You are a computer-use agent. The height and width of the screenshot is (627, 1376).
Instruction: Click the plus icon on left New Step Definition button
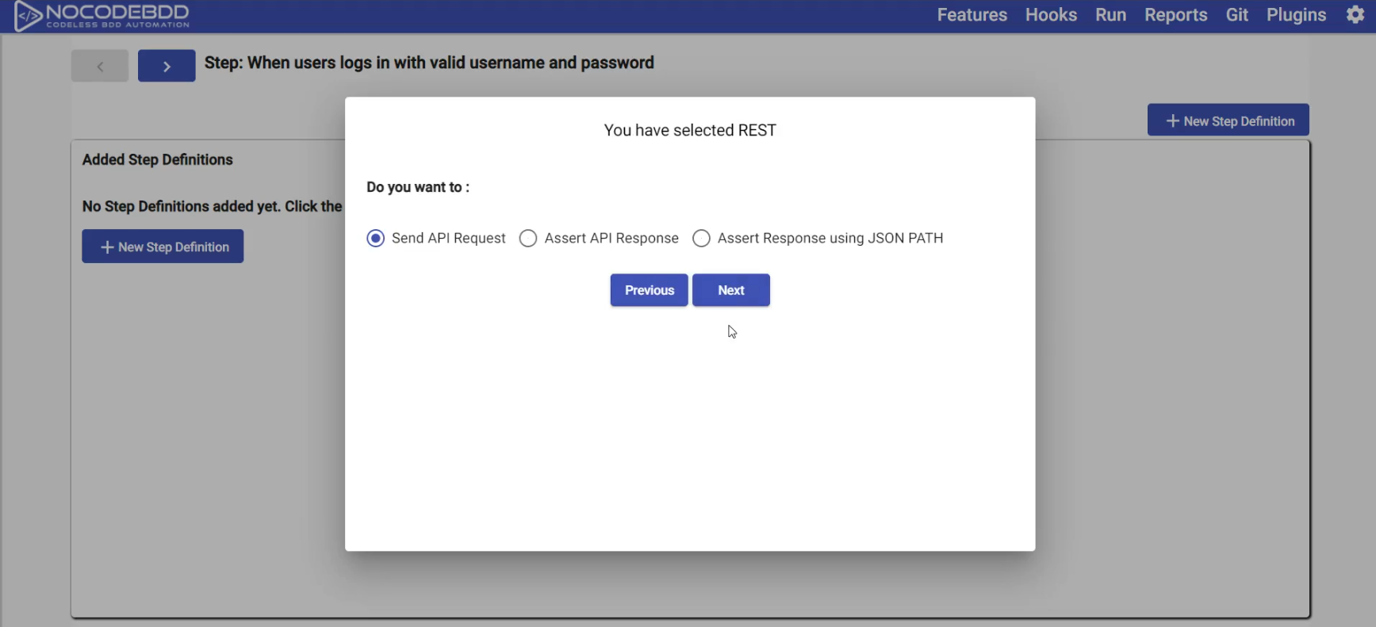tap(106, 247)
